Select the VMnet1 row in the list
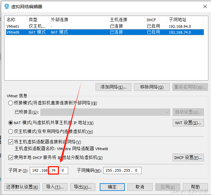 pos(105,26)
